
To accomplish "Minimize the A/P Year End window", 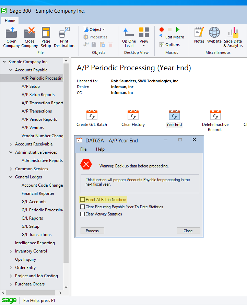I will pos(166,140).
